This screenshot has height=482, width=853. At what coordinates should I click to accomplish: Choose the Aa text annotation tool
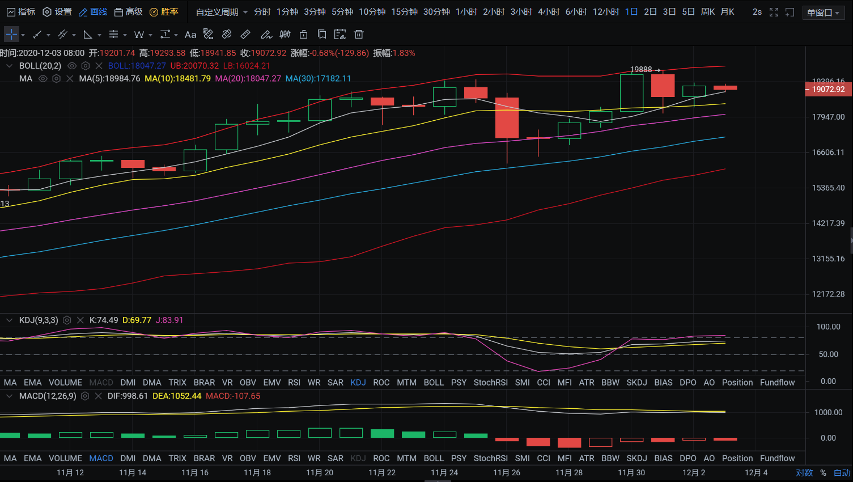click(190, 35)
